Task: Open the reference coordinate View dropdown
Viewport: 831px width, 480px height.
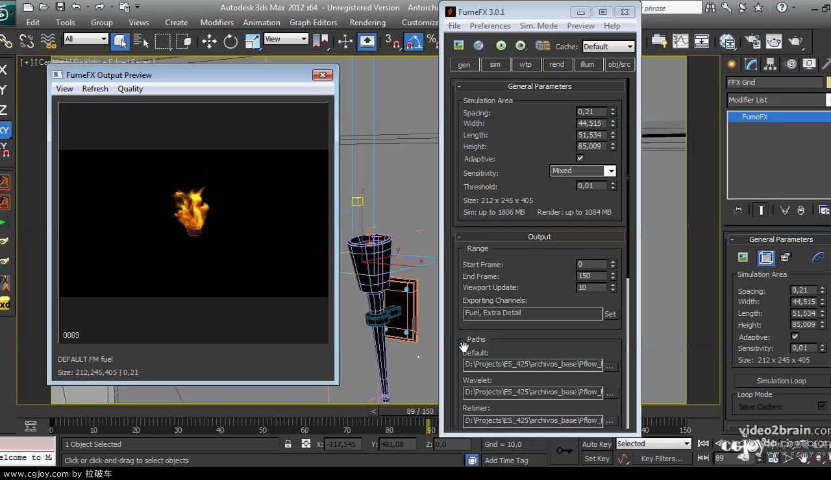Action: [286, 39]
